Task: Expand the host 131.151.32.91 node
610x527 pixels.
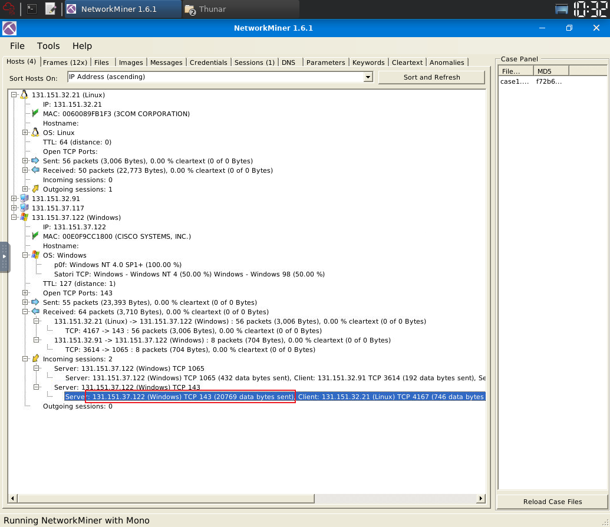Action: 14,199
